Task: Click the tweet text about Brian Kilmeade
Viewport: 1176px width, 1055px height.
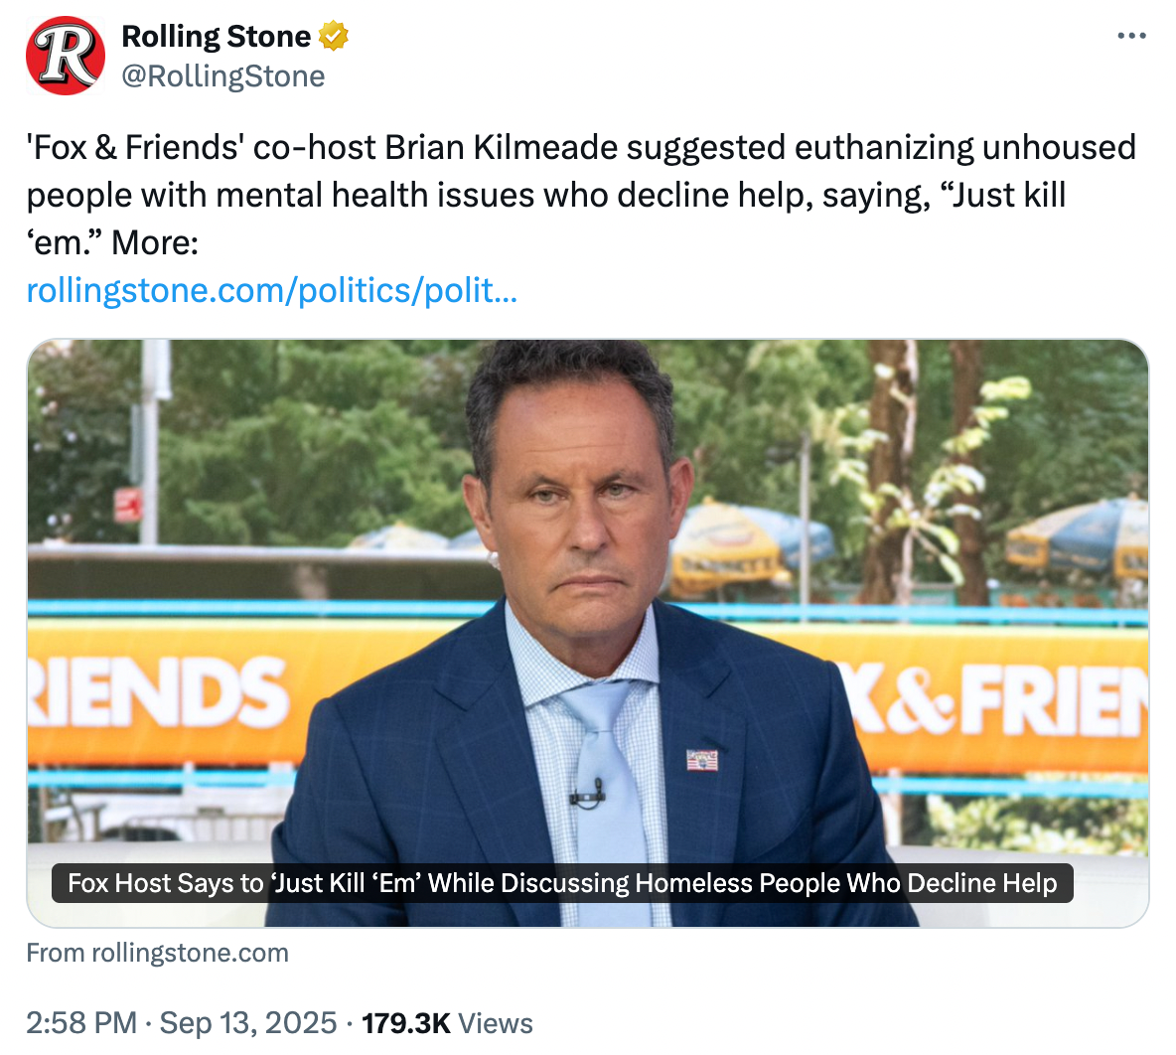Action: (581, 195)
